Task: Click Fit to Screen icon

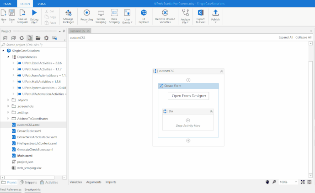Action: click(x=303, y=182)
